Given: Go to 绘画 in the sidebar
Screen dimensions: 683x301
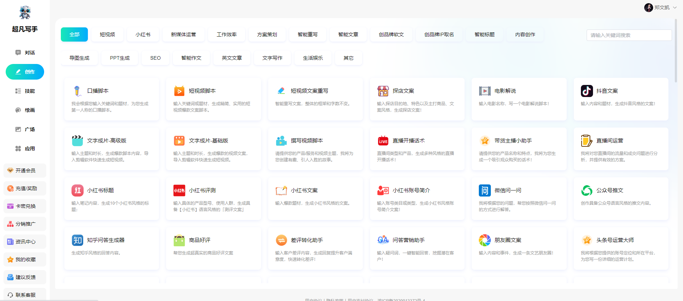Looking at the screenshot, I should (x=25, y=110).
